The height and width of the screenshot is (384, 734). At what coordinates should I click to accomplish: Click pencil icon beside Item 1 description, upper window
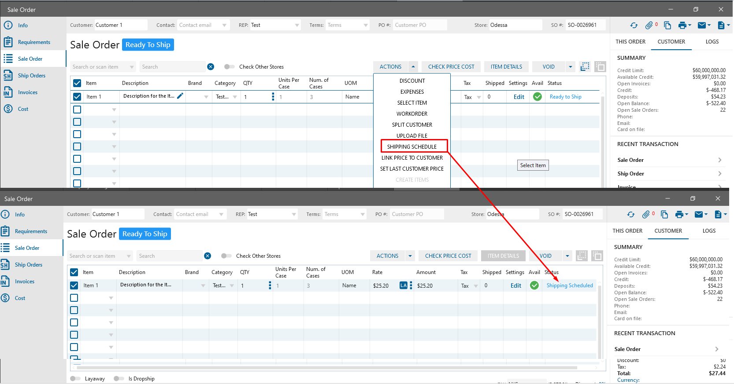click(180, 96)
